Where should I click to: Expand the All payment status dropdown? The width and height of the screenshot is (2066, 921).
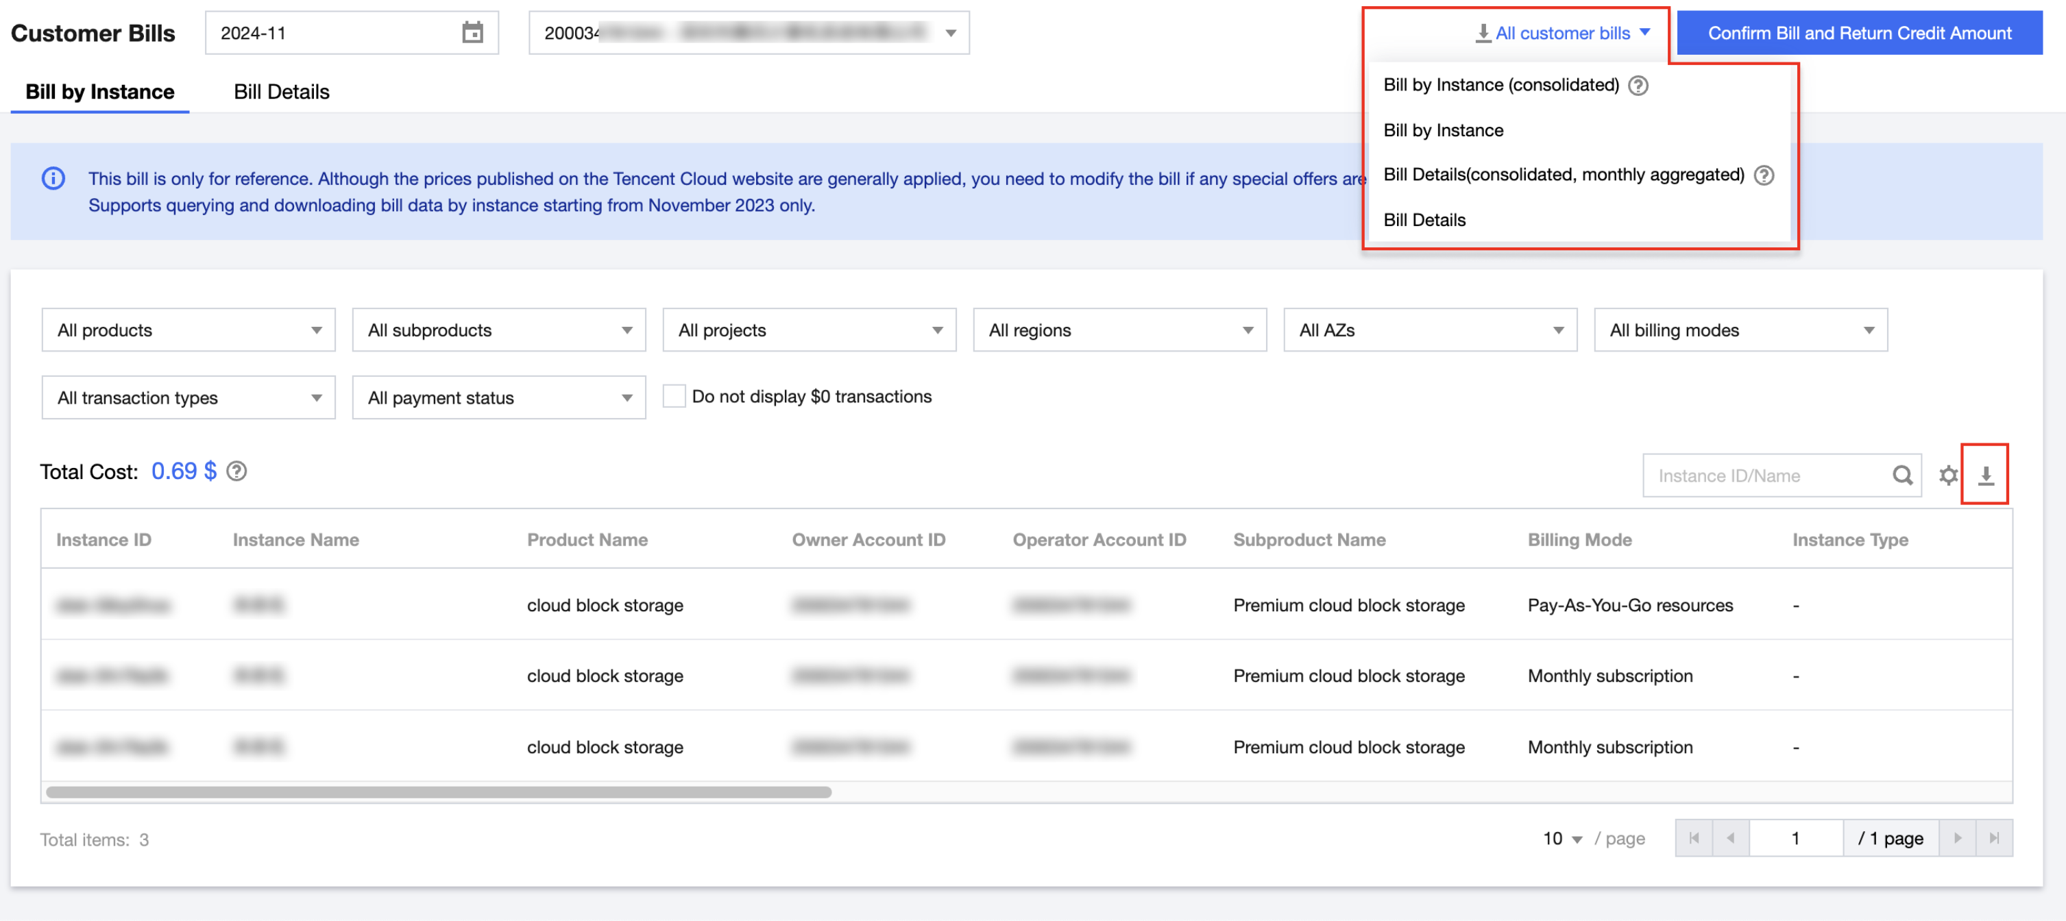499,397
